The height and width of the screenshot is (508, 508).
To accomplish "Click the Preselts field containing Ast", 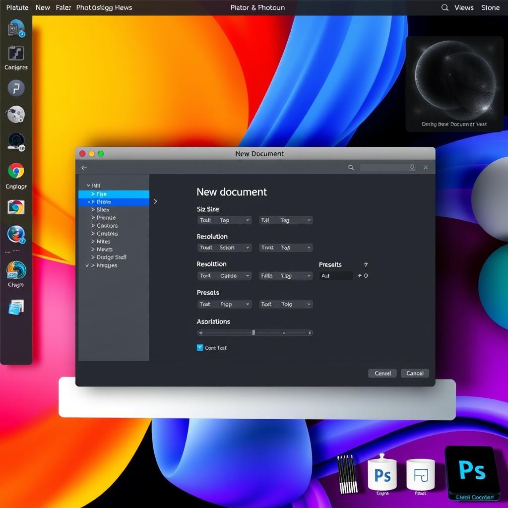I will [336, 276].
